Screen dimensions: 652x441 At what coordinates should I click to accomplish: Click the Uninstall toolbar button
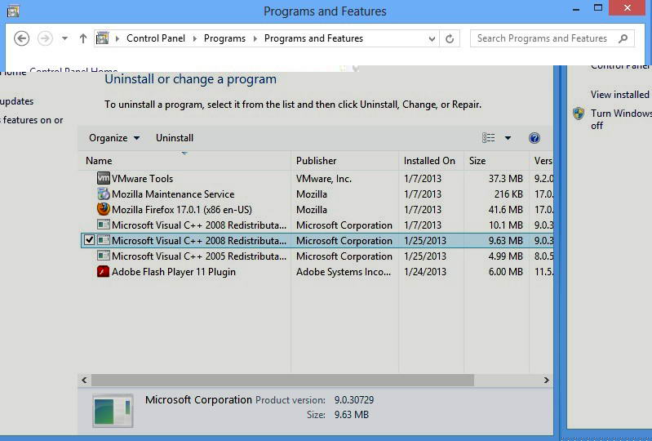pyautogui.click(x=175, y=138)
